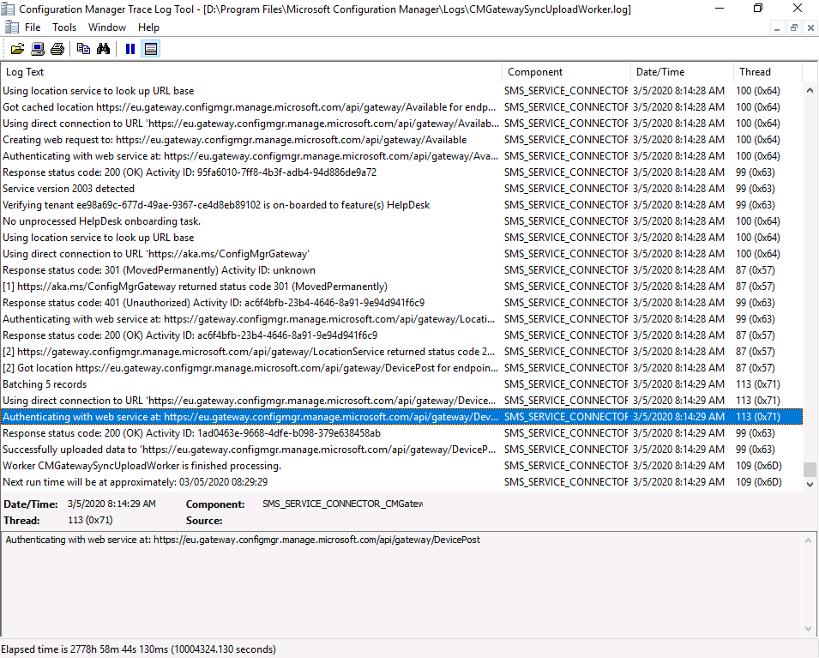Image resolution: width=819 pixels, height=658 pixels.
Task: Click the Copy to clipboard icon
Action: 83,49
